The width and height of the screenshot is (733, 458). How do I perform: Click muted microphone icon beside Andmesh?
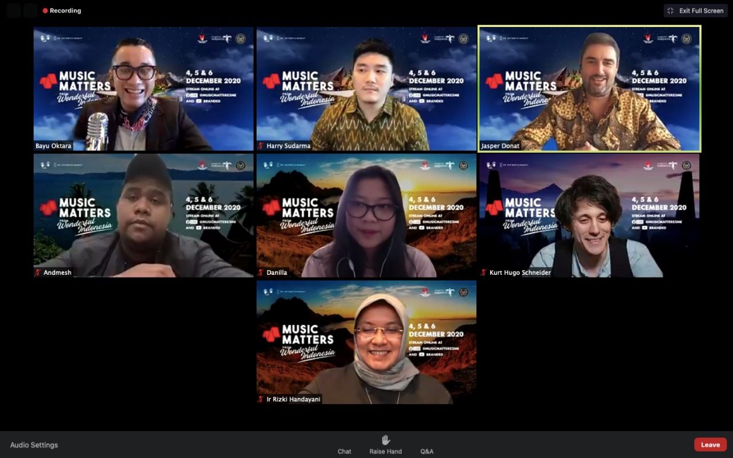pos(38,273)
